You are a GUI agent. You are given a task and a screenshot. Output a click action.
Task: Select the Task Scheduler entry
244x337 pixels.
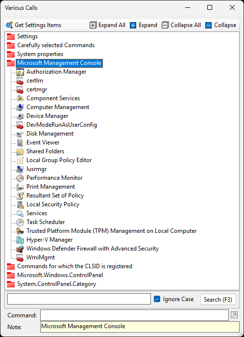tap(46, 222)
